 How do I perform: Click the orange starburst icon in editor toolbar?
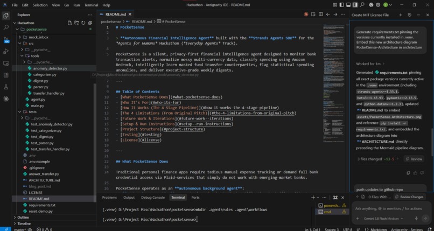click(x=306, y=14)
